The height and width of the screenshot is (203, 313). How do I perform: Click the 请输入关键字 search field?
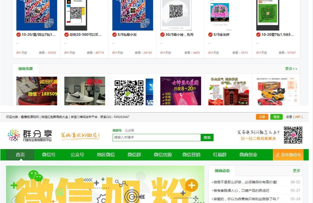pos(156,138)
